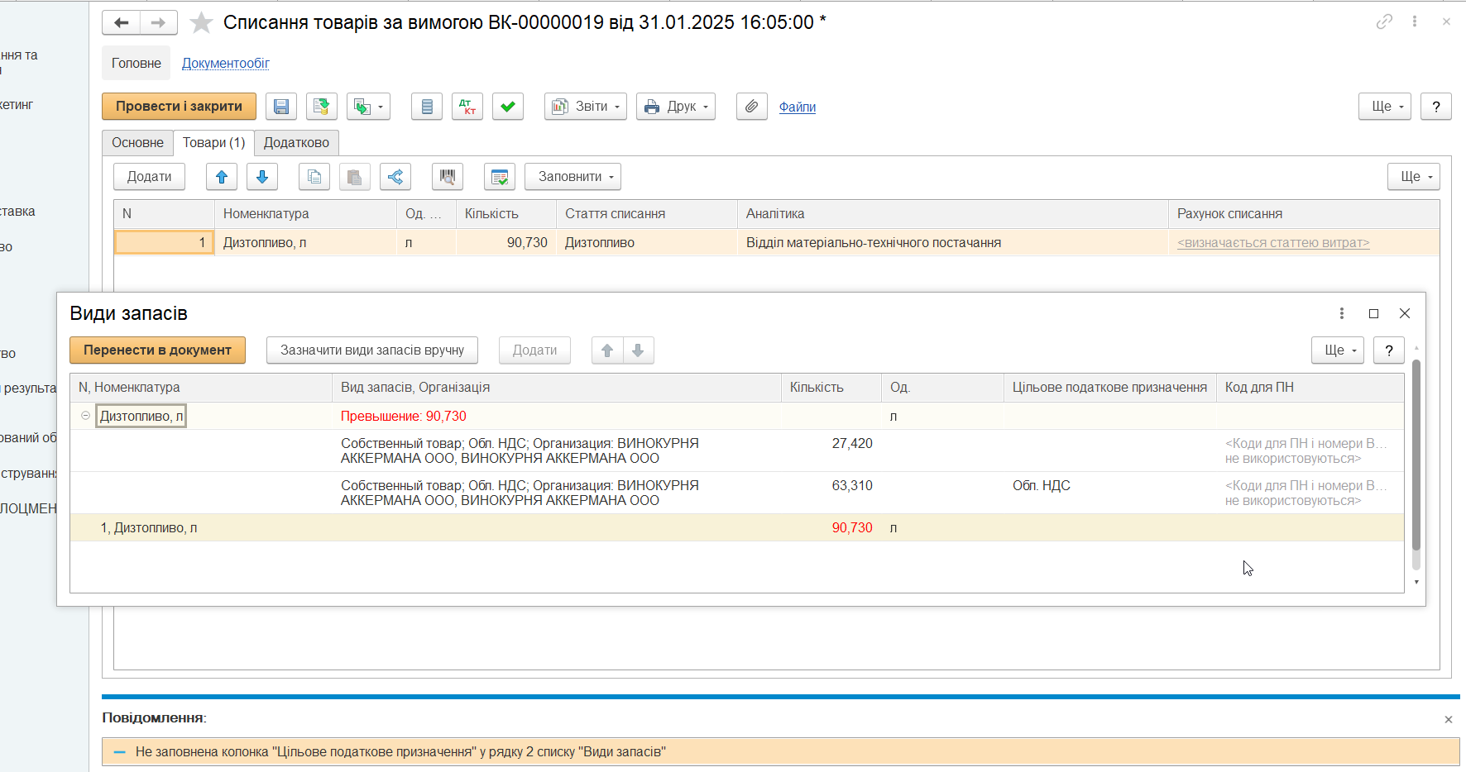The width and height of the screenshot is (1466, 772).
Task: Click the paperclip attachments icon
Action: [x=752, y=107]
